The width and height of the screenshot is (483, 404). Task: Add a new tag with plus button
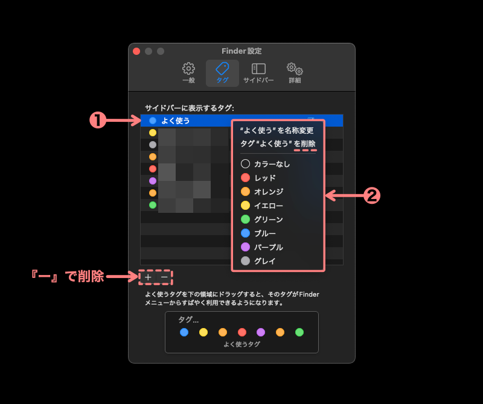(148, 277)
